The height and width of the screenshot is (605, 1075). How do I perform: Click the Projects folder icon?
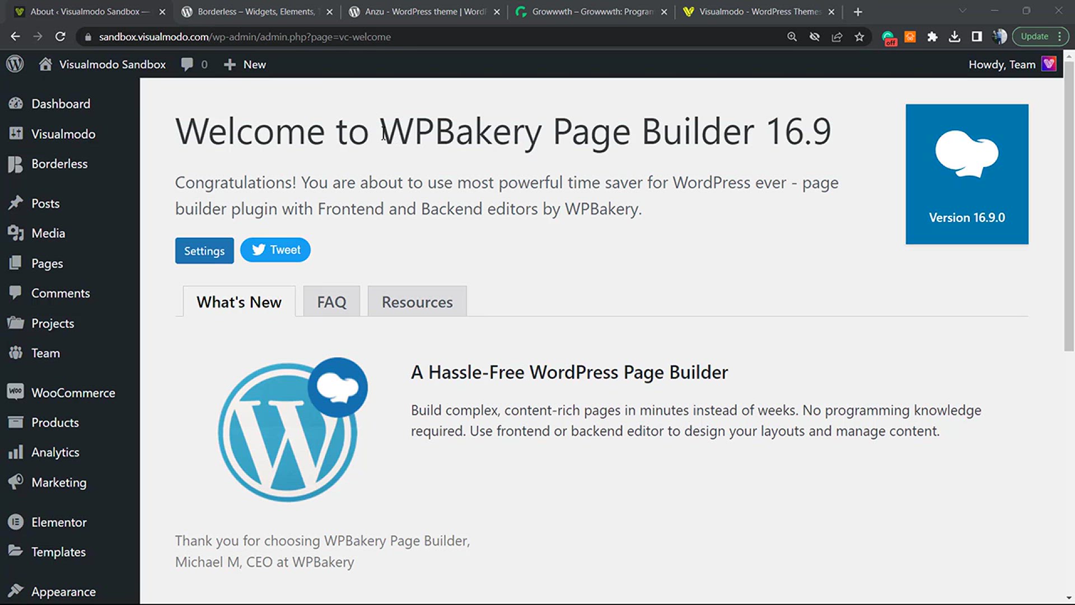click(16, 323)
